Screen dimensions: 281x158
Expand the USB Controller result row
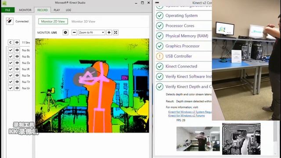184,56
